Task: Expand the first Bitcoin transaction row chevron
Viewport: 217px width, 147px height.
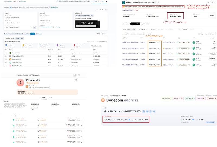Action: [82, 120]
